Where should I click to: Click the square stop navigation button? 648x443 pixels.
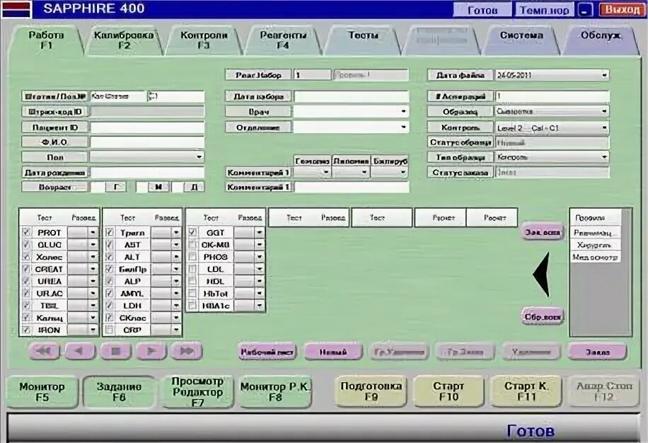[116, 351]
